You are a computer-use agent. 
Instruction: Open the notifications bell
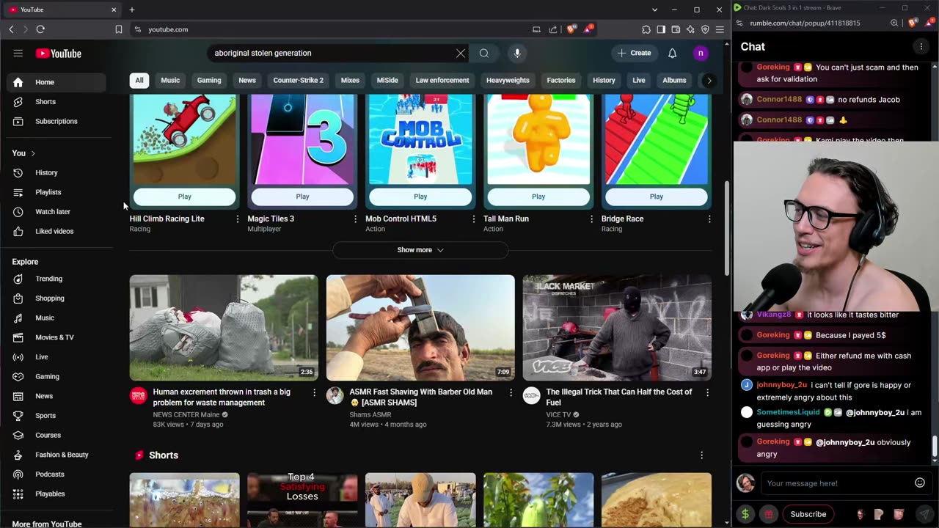click(672, 53)
